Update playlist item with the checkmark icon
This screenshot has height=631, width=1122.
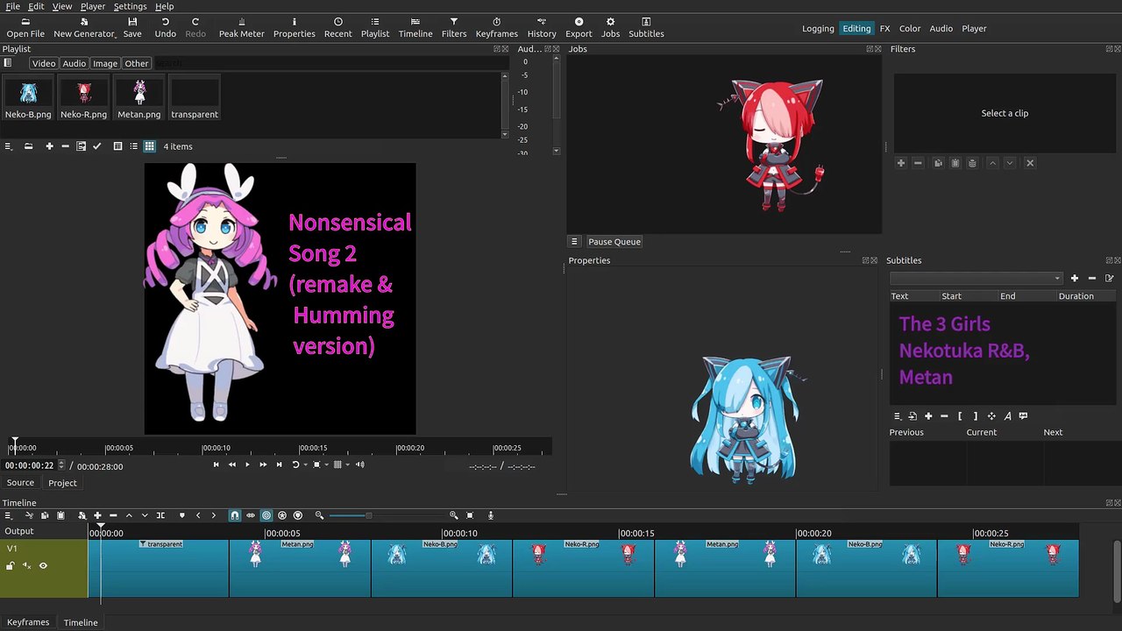(x=96, y=146)
